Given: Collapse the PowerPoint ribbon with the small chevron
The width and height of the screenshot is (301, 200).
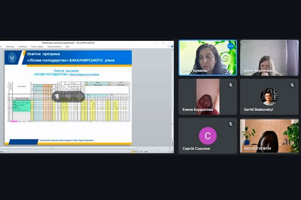Looking at the screenshot, I should pyautogui.click(x=169, y=46).
